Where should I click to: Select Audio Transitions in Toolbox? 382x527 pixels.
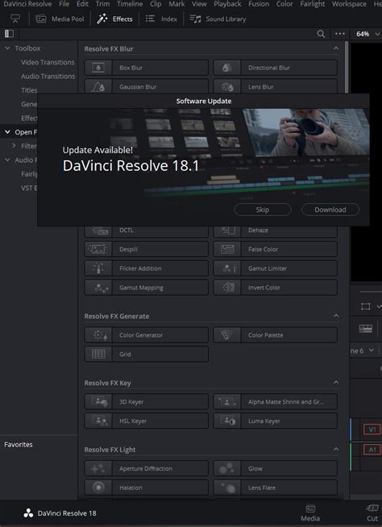(x=48, y=77)
